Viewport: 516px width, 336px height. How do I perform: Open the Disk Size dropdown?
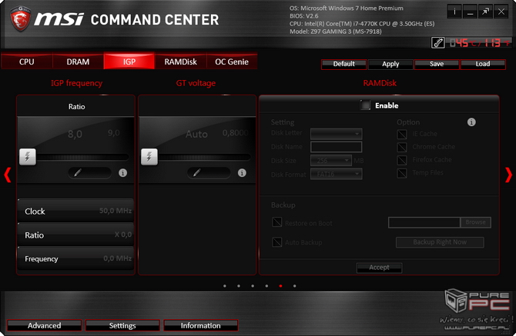point(331,160)
